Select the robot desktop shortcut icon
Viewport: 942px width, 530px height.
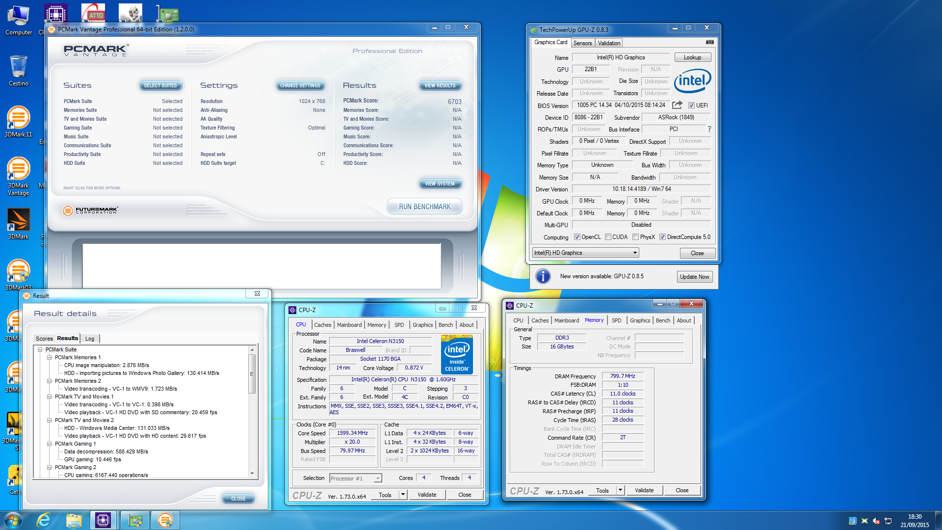point(131,14)
